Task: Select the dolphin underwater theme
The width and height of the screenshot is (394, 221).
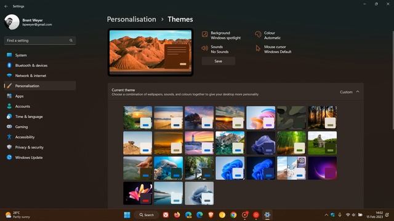Action: [168, 168]
